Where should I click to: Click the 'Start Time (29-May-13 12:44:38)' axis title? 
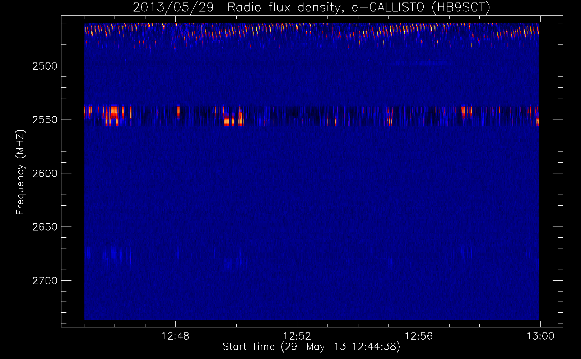(311, 347)
